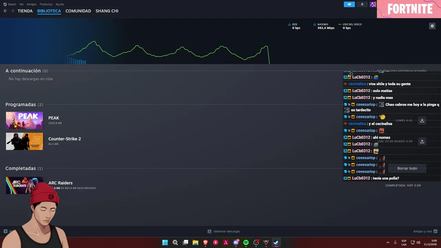Image resolution: width=441 pixels, height=248 pixels.
Task: Open the PEAK game thumbnail
Action: click(x=24, y=121)
